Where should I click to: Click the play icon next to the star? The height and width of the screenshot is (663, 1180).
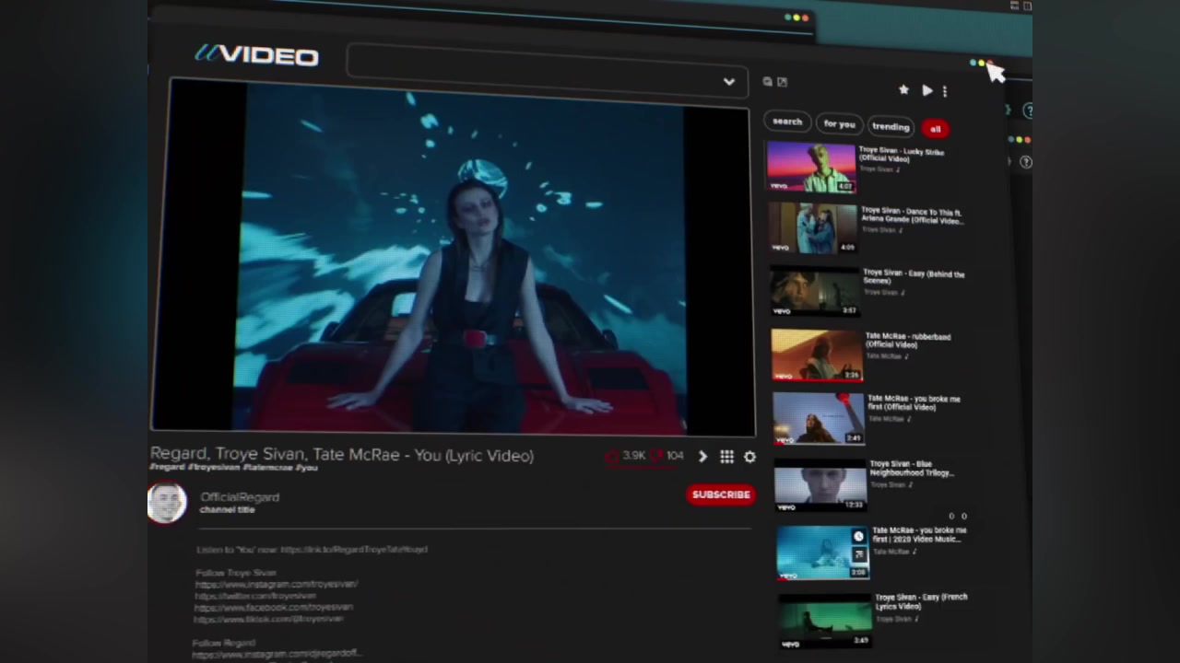coord(927,90)
